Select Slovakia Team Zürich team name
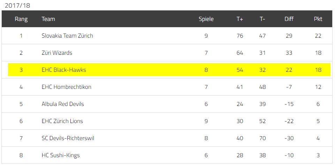Viewport: 335px width, 168px height. tap(67, 36)
